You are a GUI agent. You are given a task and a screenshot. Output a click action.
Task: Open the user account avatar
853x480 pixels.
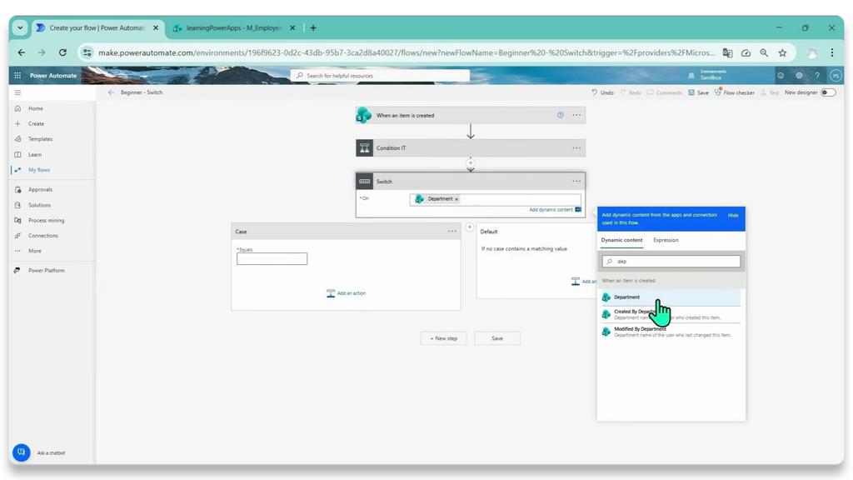[836, 76]
